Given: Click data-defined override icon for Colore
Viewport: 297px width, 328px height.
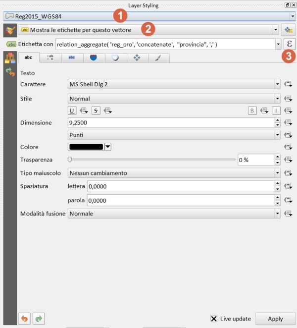Looking at the screenshot, I should [289, 147].
